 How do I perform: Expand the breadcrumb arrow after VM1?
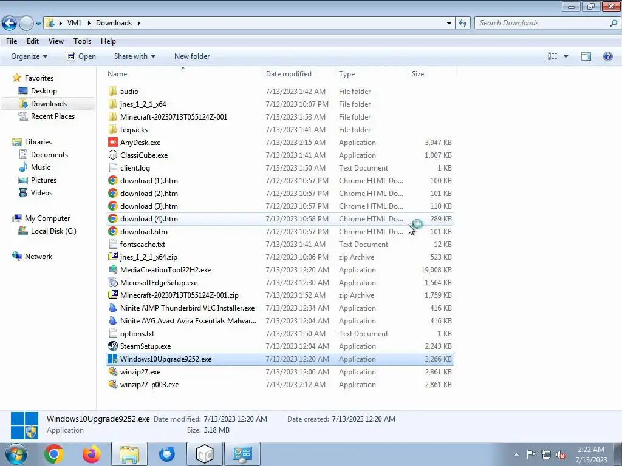tap(89, 24)
